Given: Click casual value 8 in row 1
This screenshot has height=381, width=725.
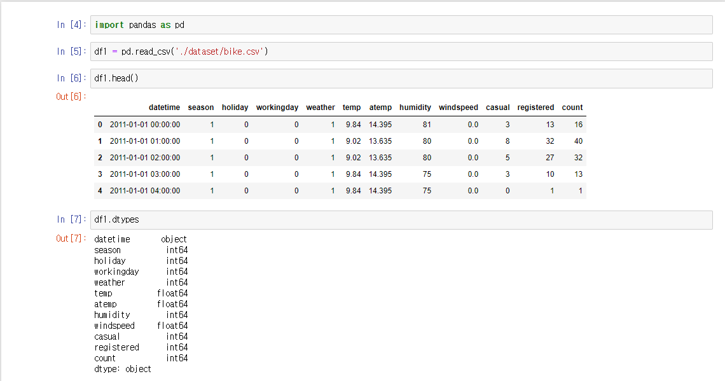Looking at the screenshot, I should [507, 141].
